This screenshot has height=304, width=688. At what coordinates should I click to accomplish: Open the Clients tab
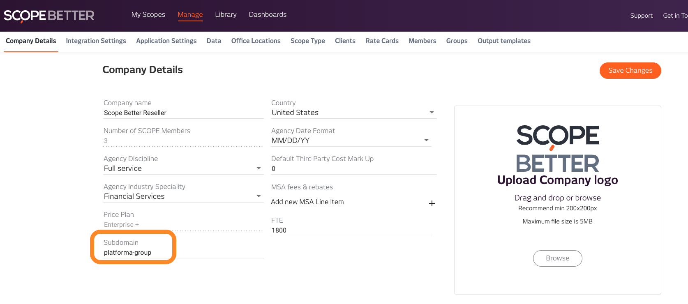(345, 41)
